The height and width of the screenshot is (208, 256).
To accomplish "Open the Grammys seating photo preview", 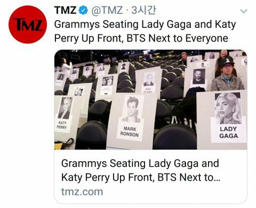I will [150, 99].
